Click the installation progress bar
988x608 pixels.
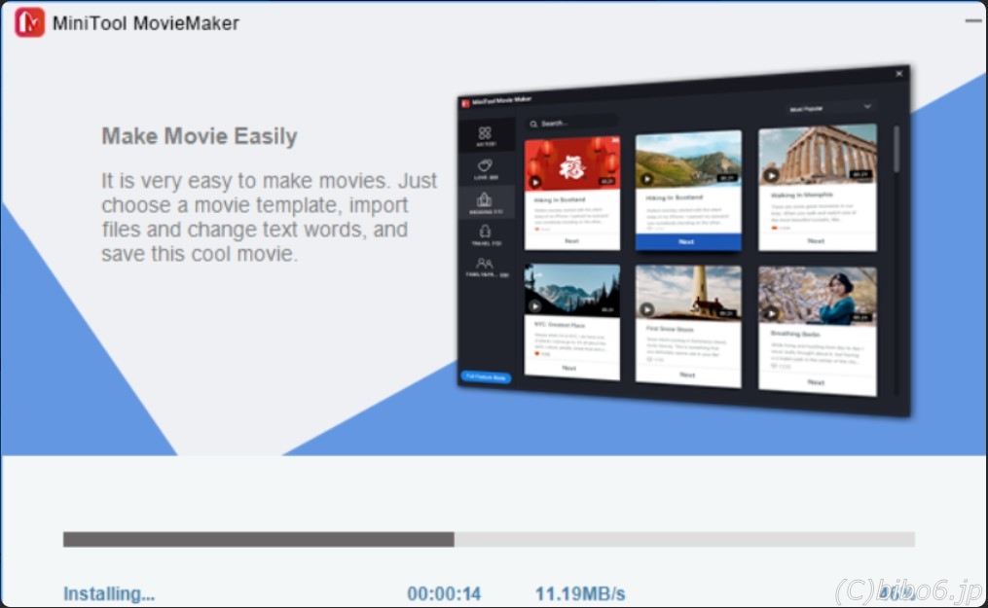[489, 539]
